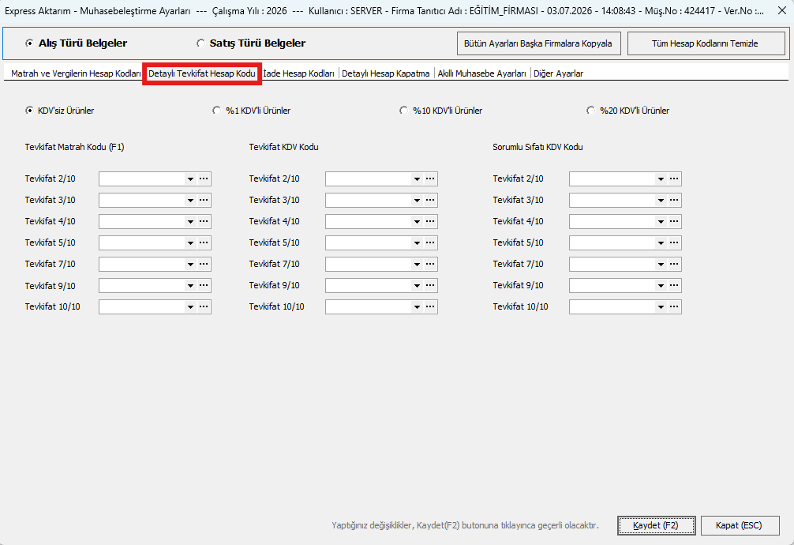This screenshot has width=794, height=545.
Task: Close dialog with Kapat (ESC)
Action: coord(740,526)
